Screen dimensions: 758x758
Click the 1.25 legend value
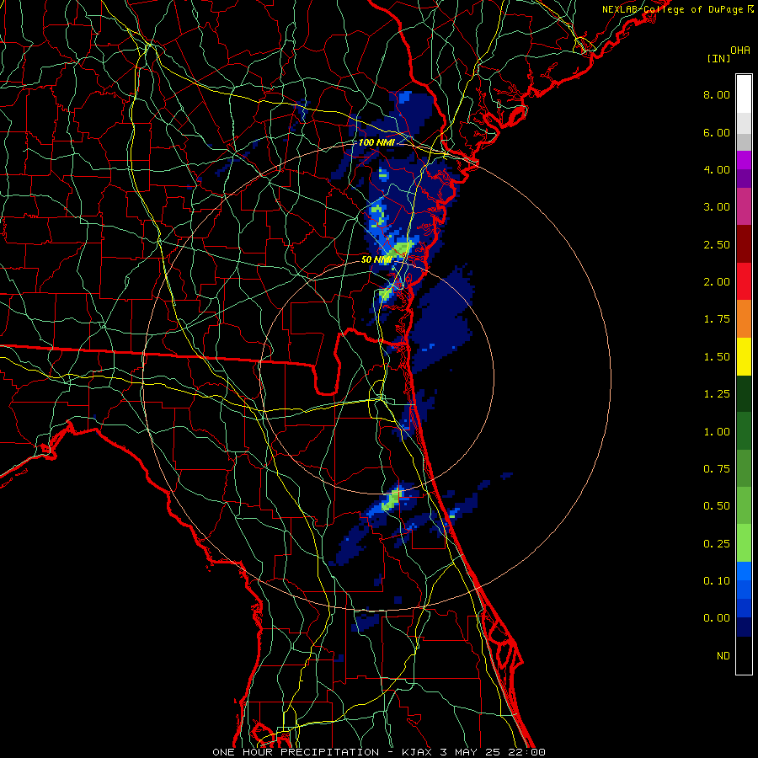717,394
